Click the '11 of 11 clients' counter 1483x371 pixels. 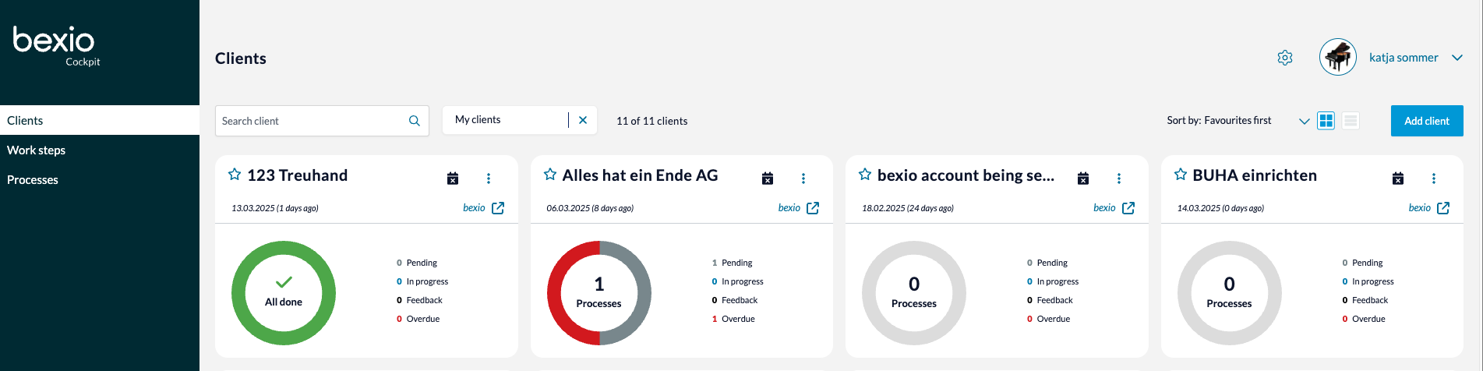652,121
